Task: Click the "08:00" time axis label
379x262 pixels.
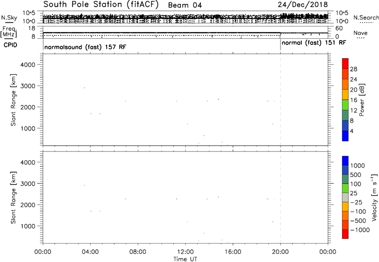Action: [138, 252]
